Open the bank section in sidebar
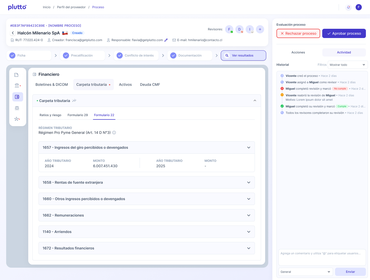The height and width of the screenshot is (280, 370). point(17,86)
